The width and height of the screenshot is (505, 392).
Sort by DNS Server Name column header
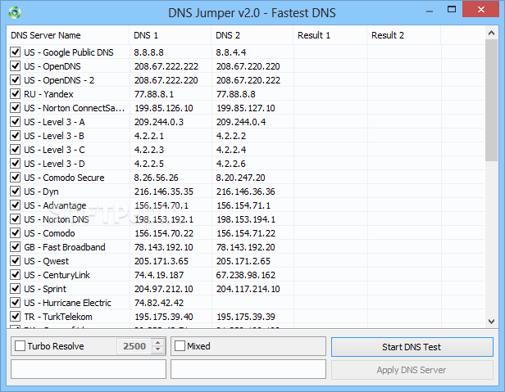pos(68,35)
